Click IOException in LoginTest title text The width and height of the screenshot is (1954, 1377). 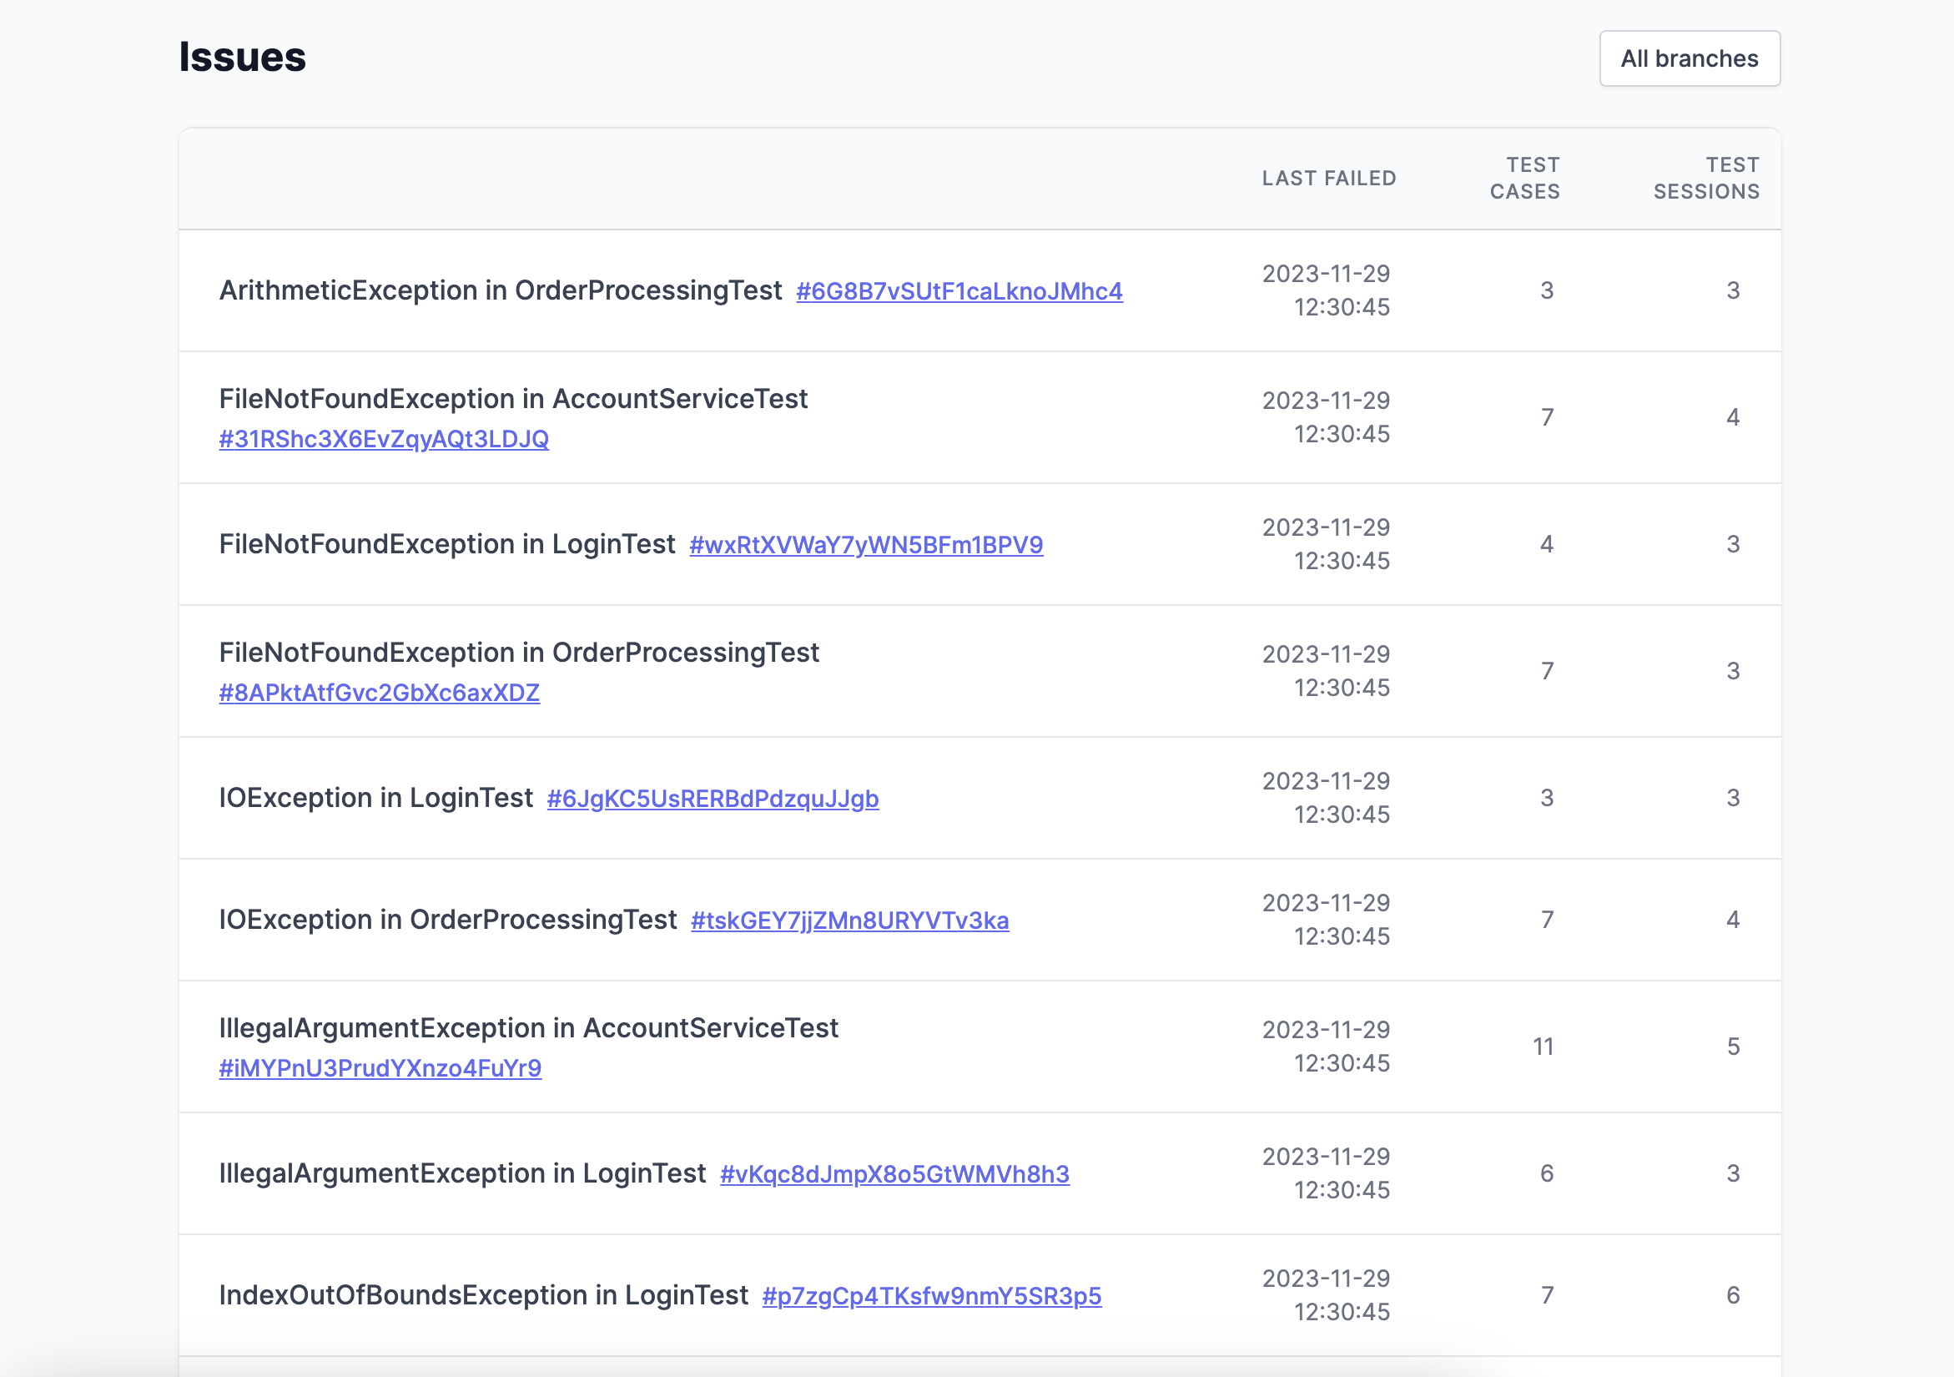(x=375, y=798)
